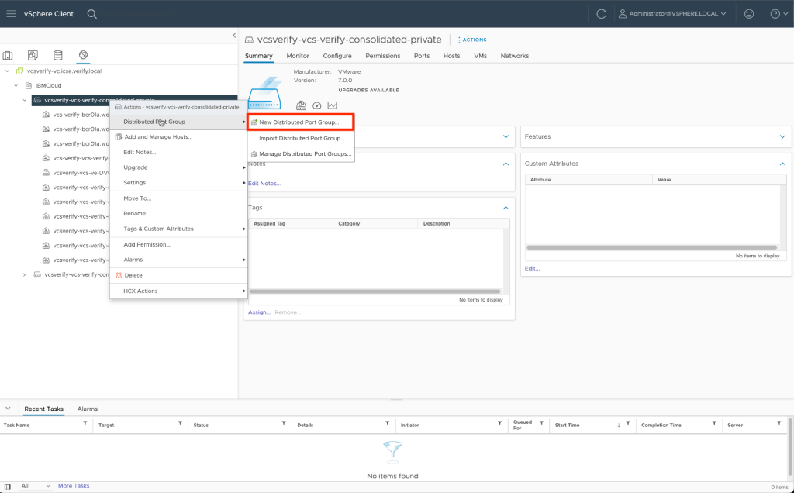794x493 pixels.
Task: Click the smiley feedback icon
Action: point(748,14)
